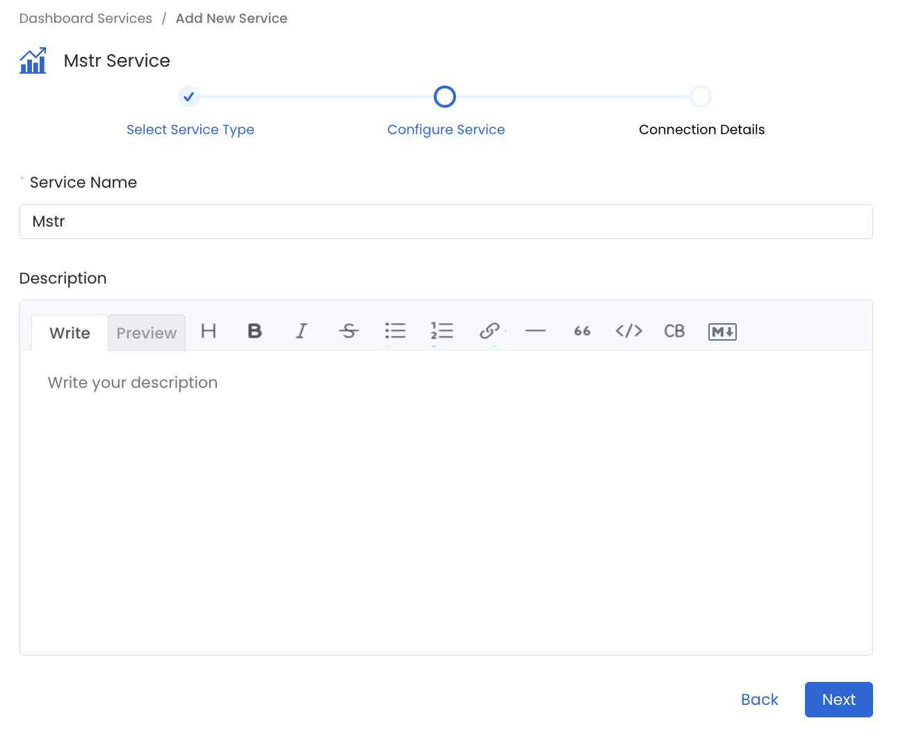912x741 pixels.
Task: Open Dashboard Services breadcrumb link
Action: (x=85, y=18)
